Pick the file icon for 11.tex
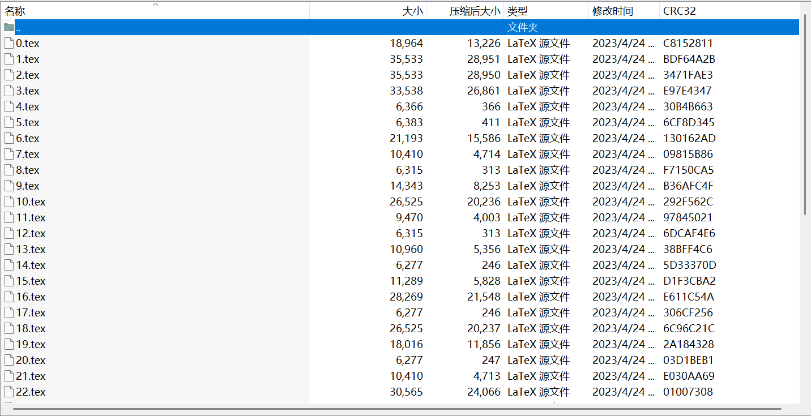 [9, 217]
